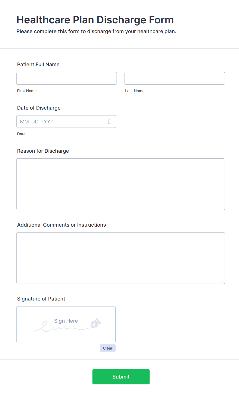Click the resize handle of Comments textarea

click(x=222, y=282)
